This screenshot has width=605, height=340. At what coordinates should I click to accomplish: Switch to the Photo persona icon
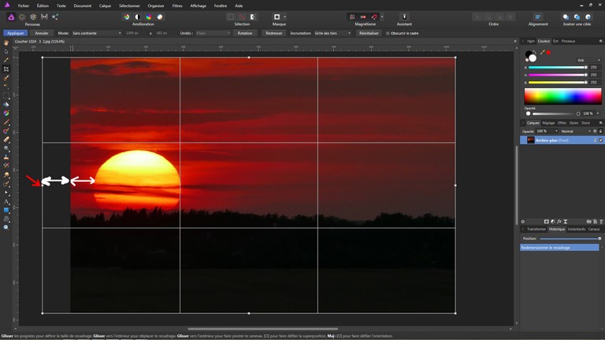click(x=11, y=17)
